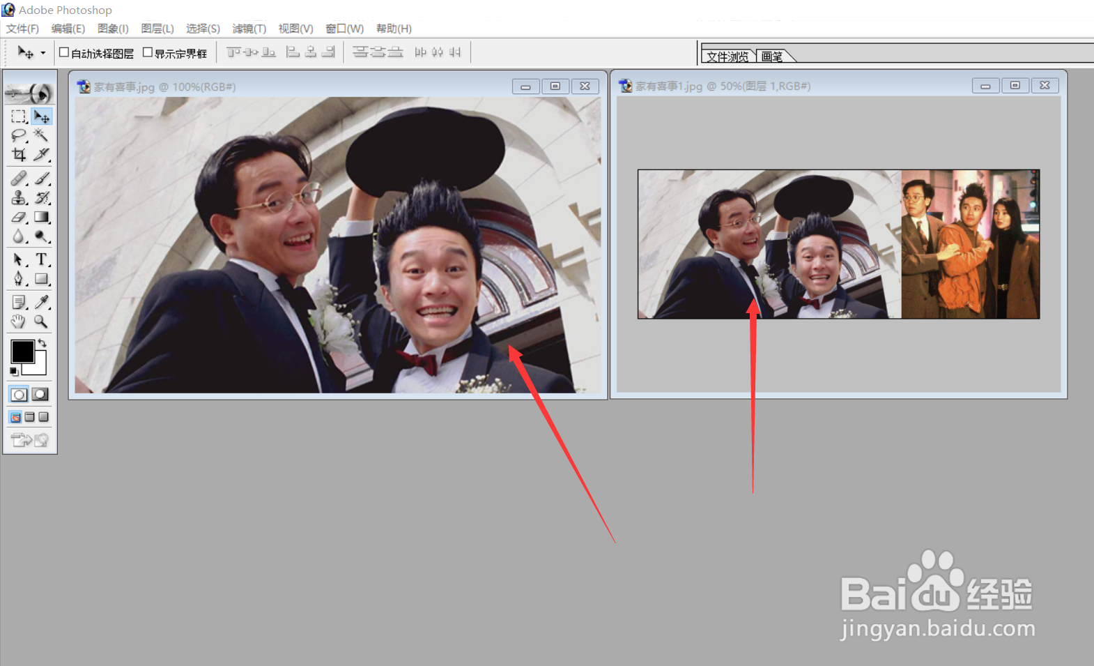
Task: Select the Blur tool
Action: (x=19, y=237)
